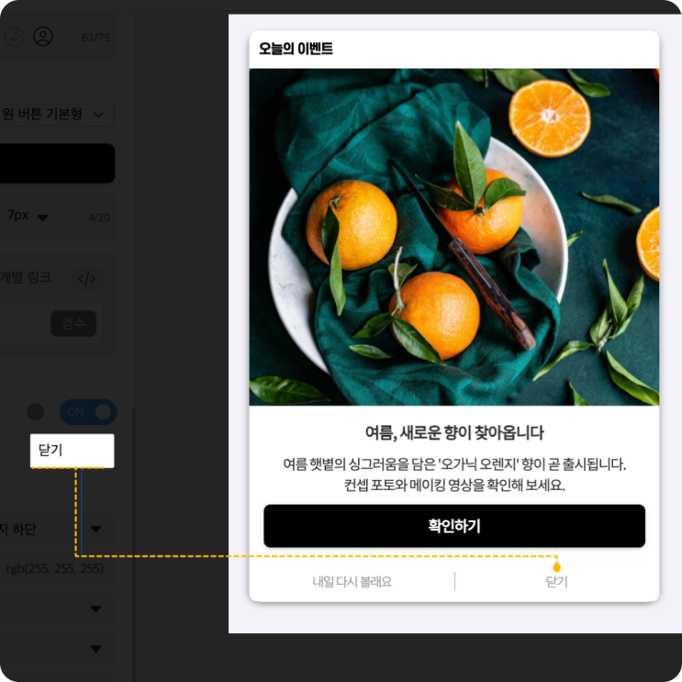Click the 닫기 text input field
The width and height of the screenshot is (682, 682).
coord(73,451)
